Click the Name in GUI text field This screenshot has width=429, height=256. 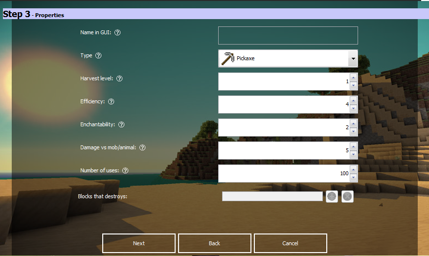288,36
